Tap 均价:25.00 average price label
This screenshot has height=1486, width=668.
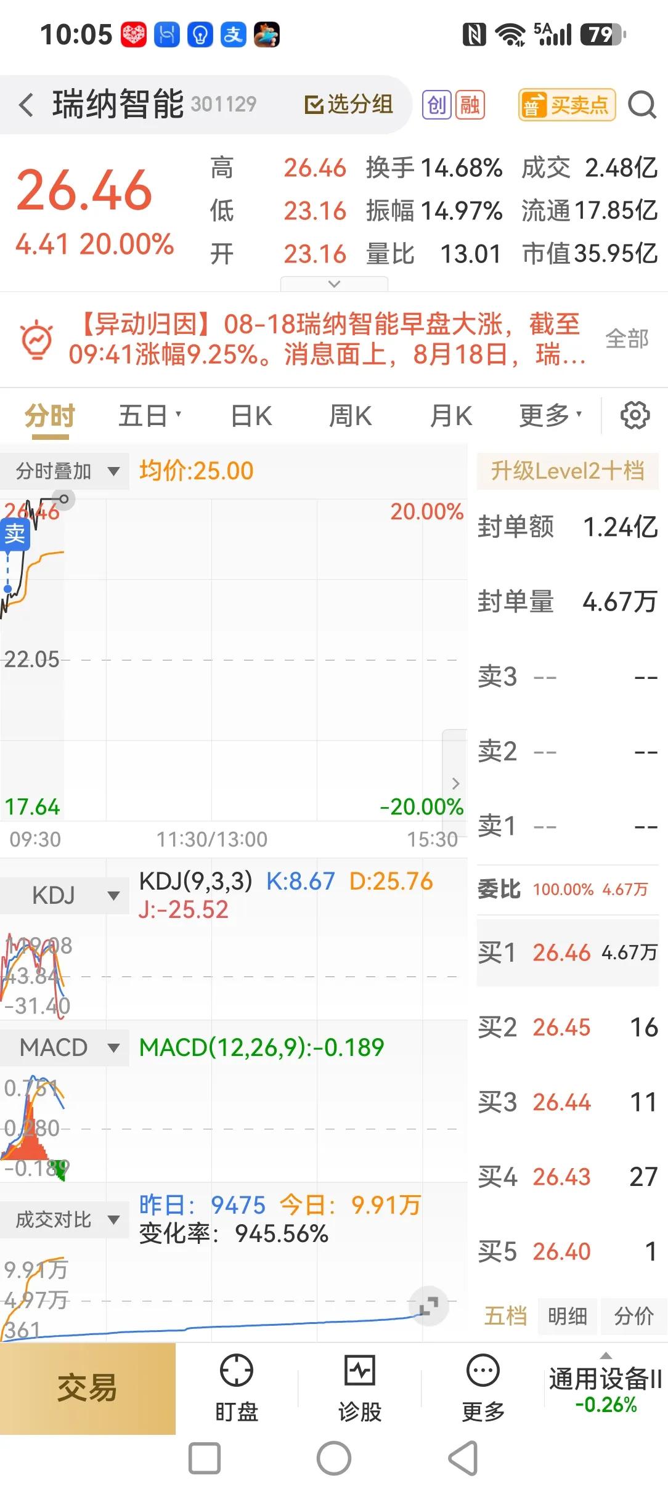196,471
